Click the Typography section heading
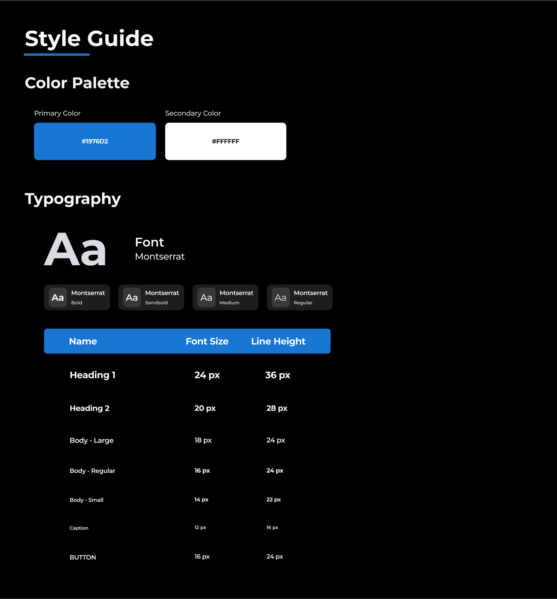Viewport: 557px width, 599px height. [73, 199]
